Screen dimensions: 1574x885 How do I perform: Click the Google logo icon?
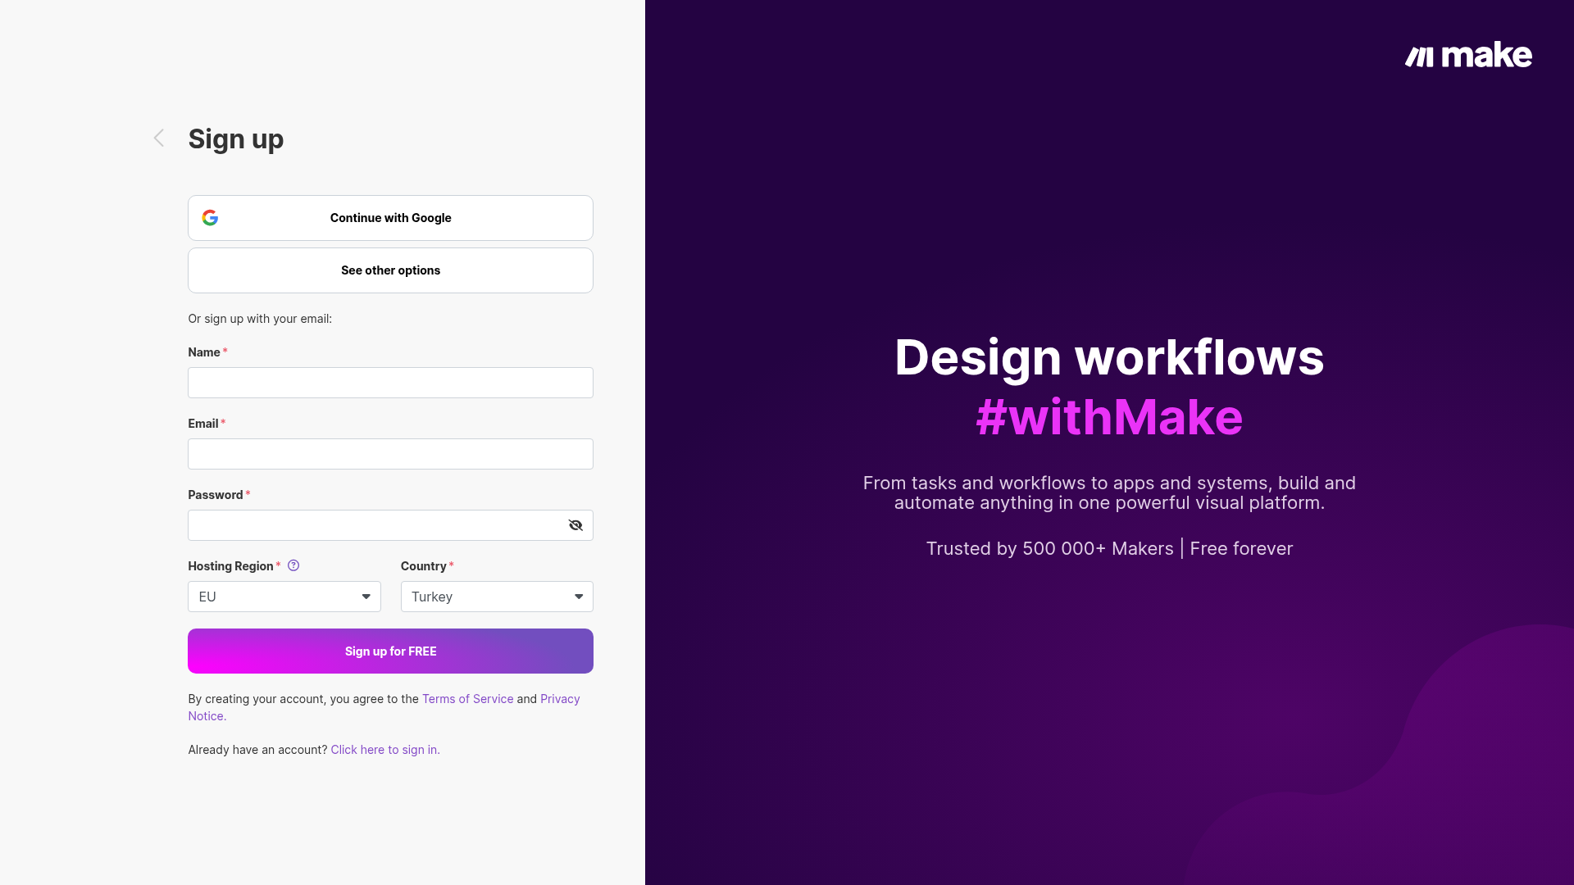pyautogui.click(x=210, y=218)
